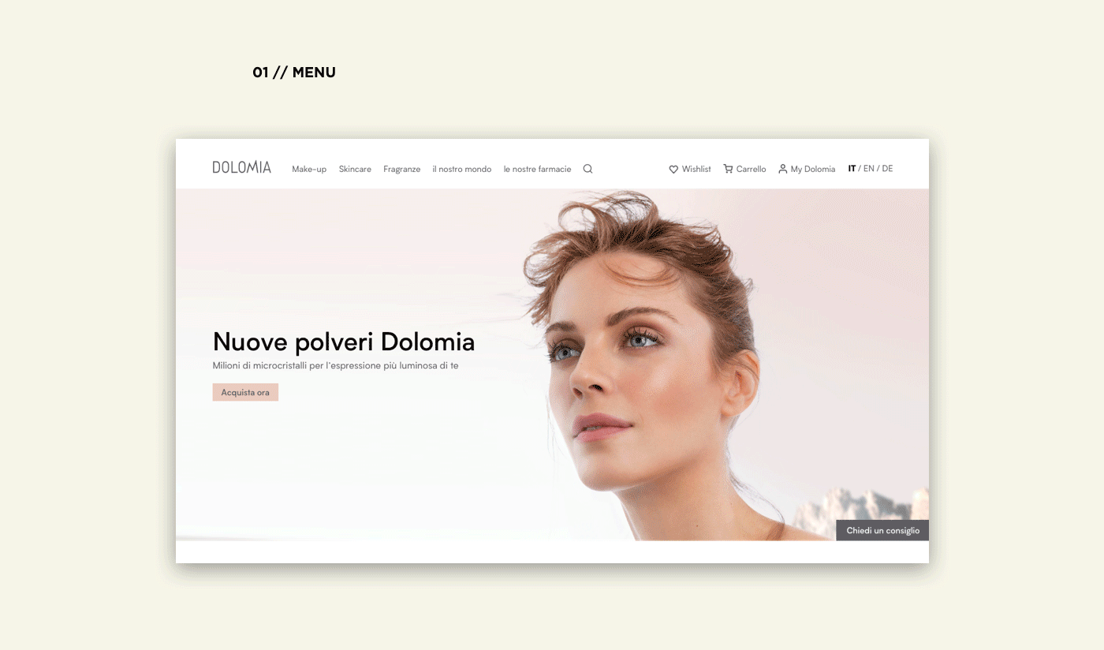
Task: Click the Carrello shopping cart icon
Action: pyautogui.click(x=728, y=169)
